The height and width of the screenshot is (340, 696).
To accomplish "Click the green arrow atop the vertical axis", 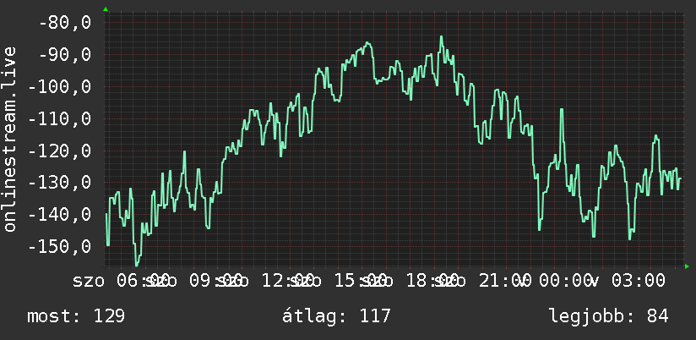I will click(106, 9).
